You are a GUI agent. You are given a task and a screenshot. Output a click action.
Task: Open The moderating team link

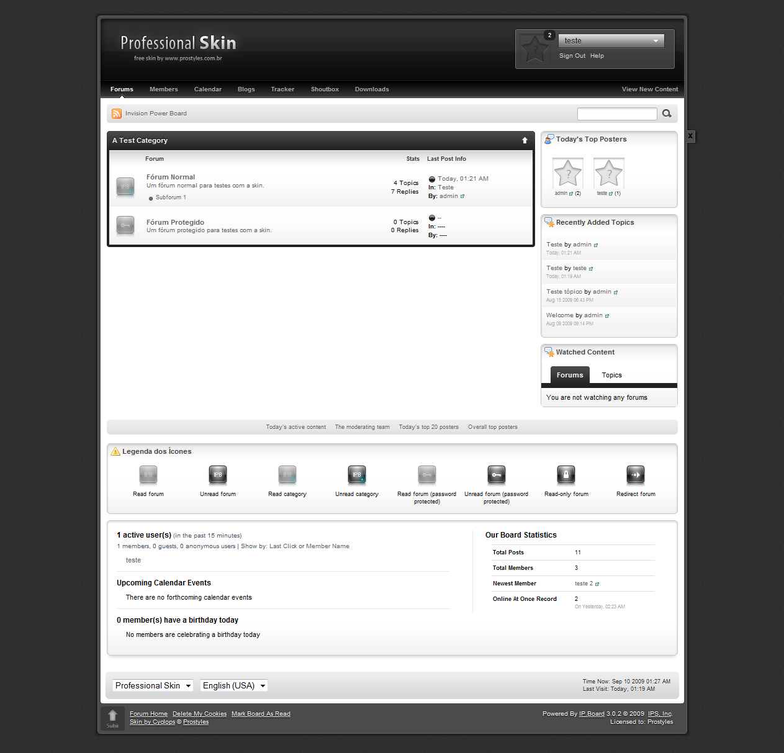pos(363,427)
